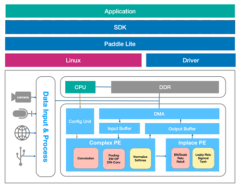The width and height of the screenshot is (240, 188).
Task: Click the Application layer bar
Action: pyautogui.click(x=120, y=11)
